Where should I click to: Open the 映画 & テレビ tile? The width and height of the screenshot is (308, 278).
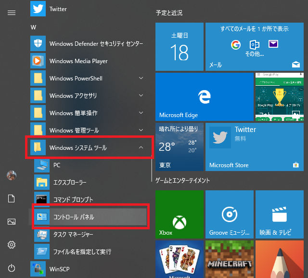coord(280,214)
